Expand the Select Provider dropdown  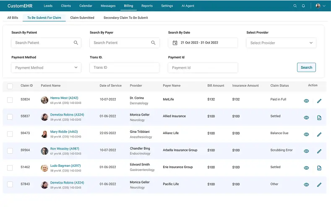281,43
